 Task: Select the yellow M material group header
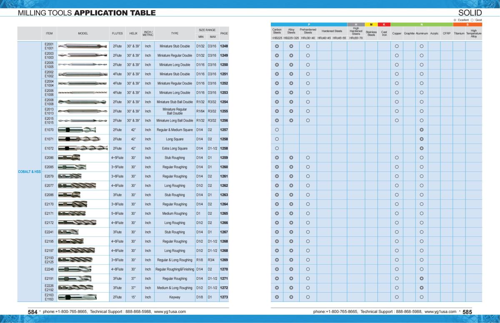pos(371,25)
